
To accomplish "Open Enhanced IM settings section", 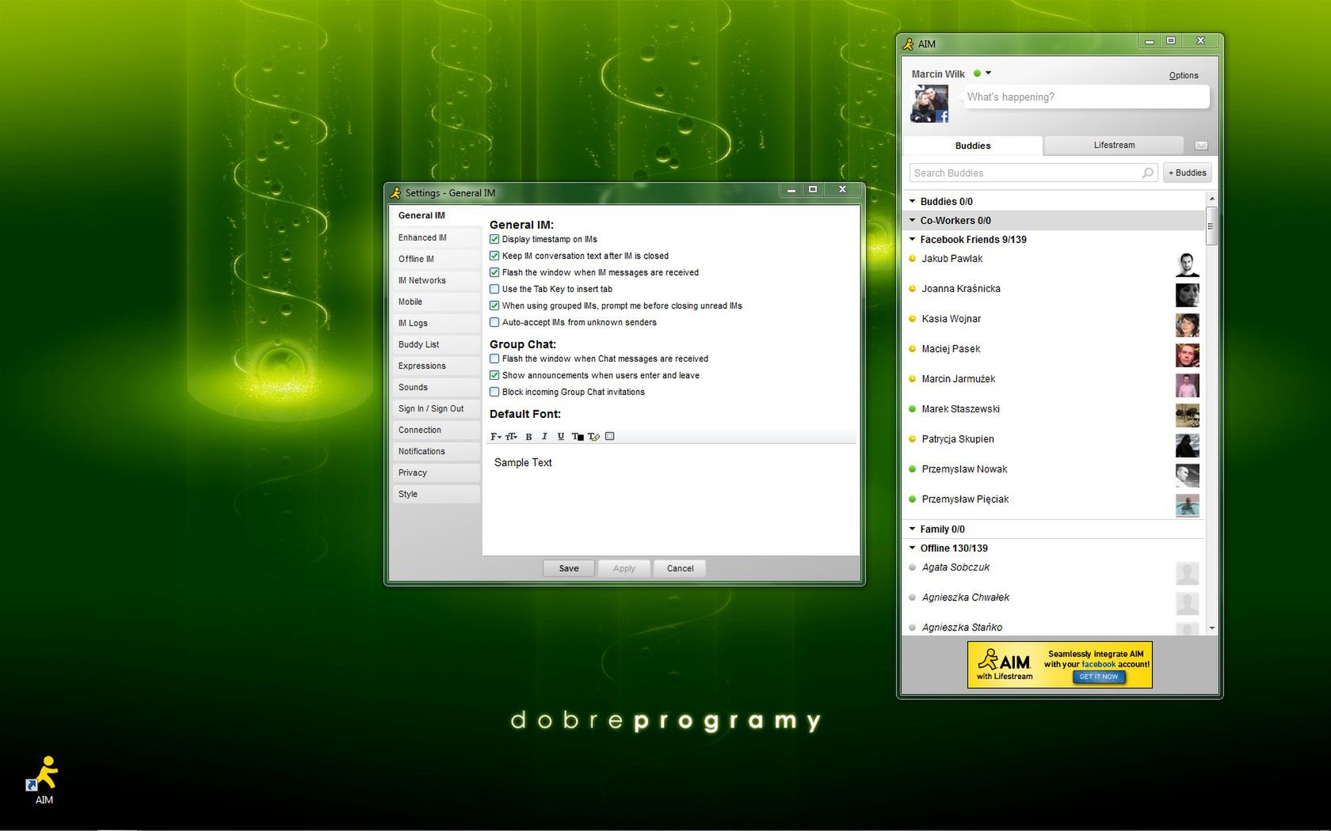I will point(436,237).
